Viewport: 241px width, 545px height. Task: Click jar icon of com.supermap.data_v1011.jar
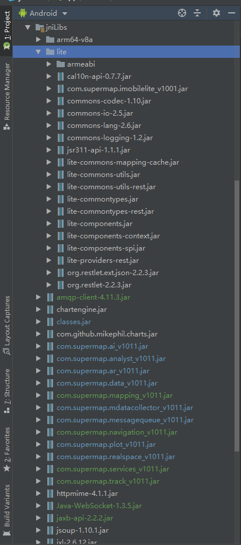[x=50, y=383]
